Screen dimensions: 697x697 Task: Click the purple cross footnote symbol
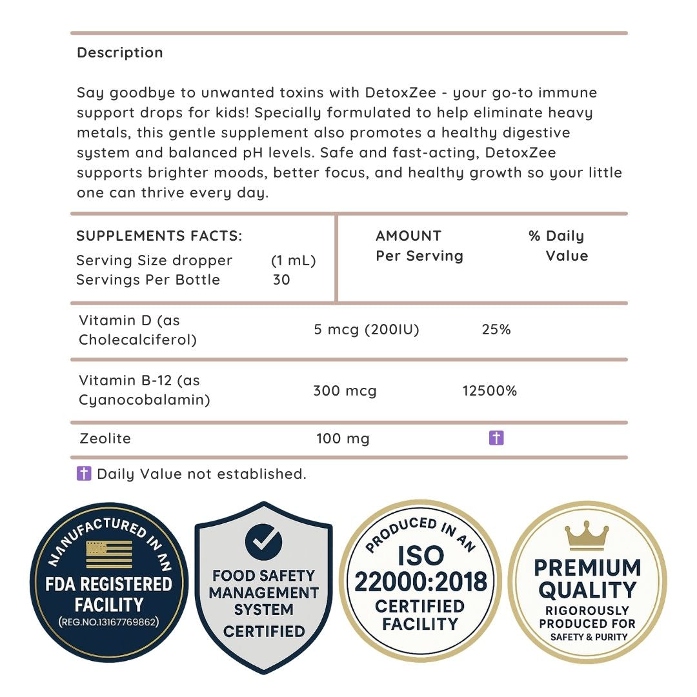click(x=84, y=474)
